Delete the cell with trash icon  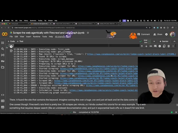pos(169,46)
